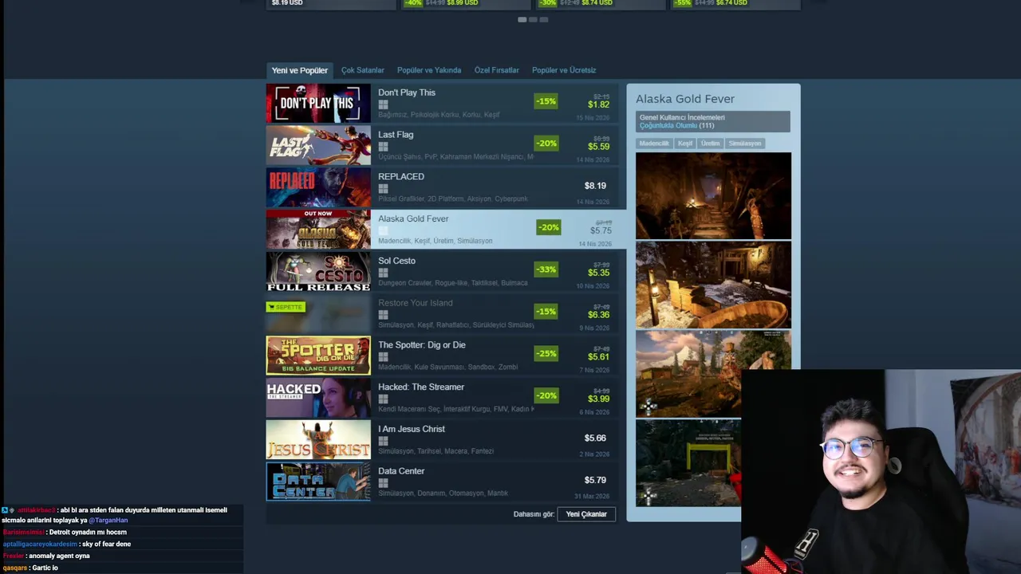The image size is (1021, 574).
Task: Click Windows icon under Restore Your Island
Action: point(383,315)
